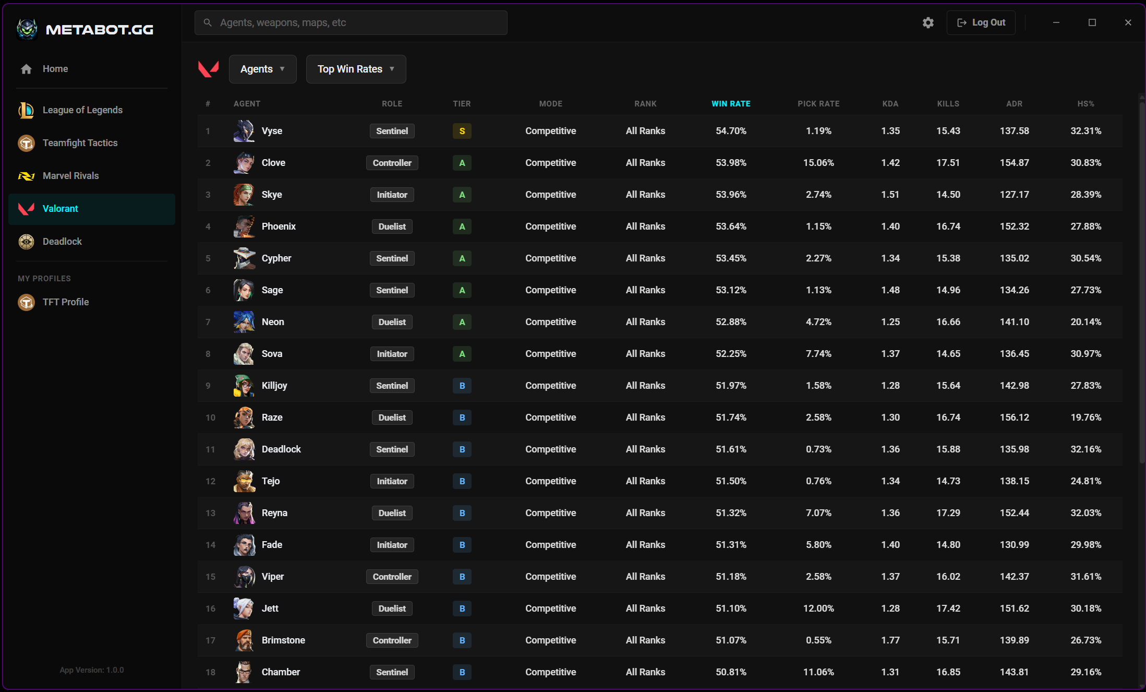Sort table by Pick Rate column
The width and height of the screenshot is (1146, 692).
[x=818, y=104]
